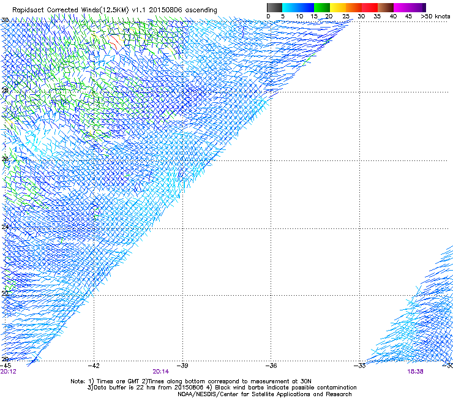Click the orange 25-30 knots color swatch
The width and height of the screenshot is (453, 398).
pos(354,7)
